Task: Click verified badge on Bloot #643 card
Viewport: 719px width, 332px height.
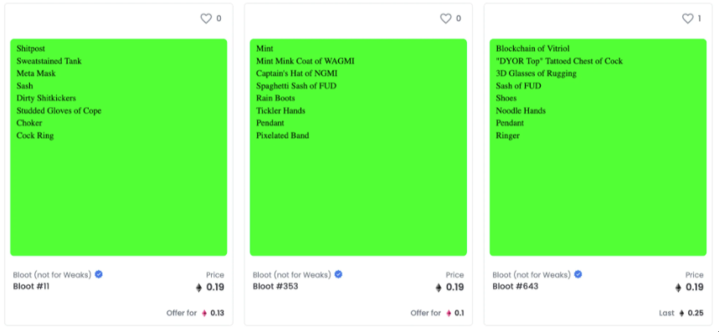Action: pyautogui.click(x=578, y=274)
